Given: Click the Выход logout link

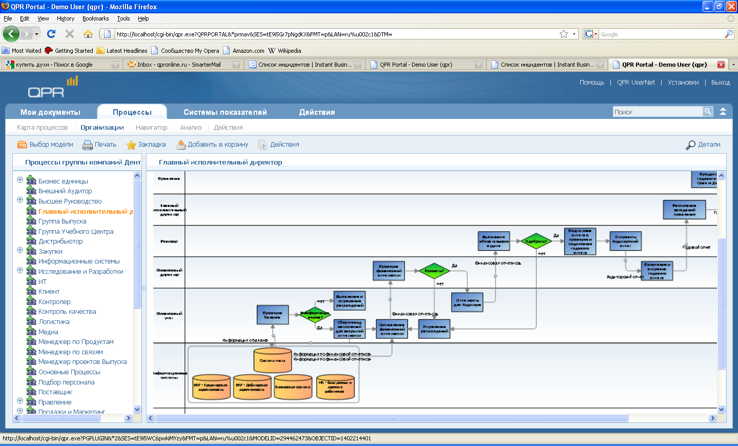Looking at the screenshot, I should (721, 83).
